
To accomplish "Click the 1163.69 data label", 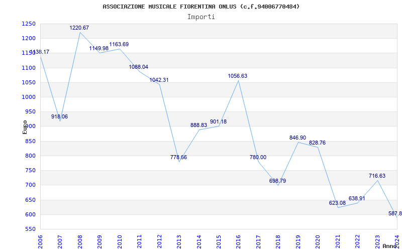I will pos(119,44).
